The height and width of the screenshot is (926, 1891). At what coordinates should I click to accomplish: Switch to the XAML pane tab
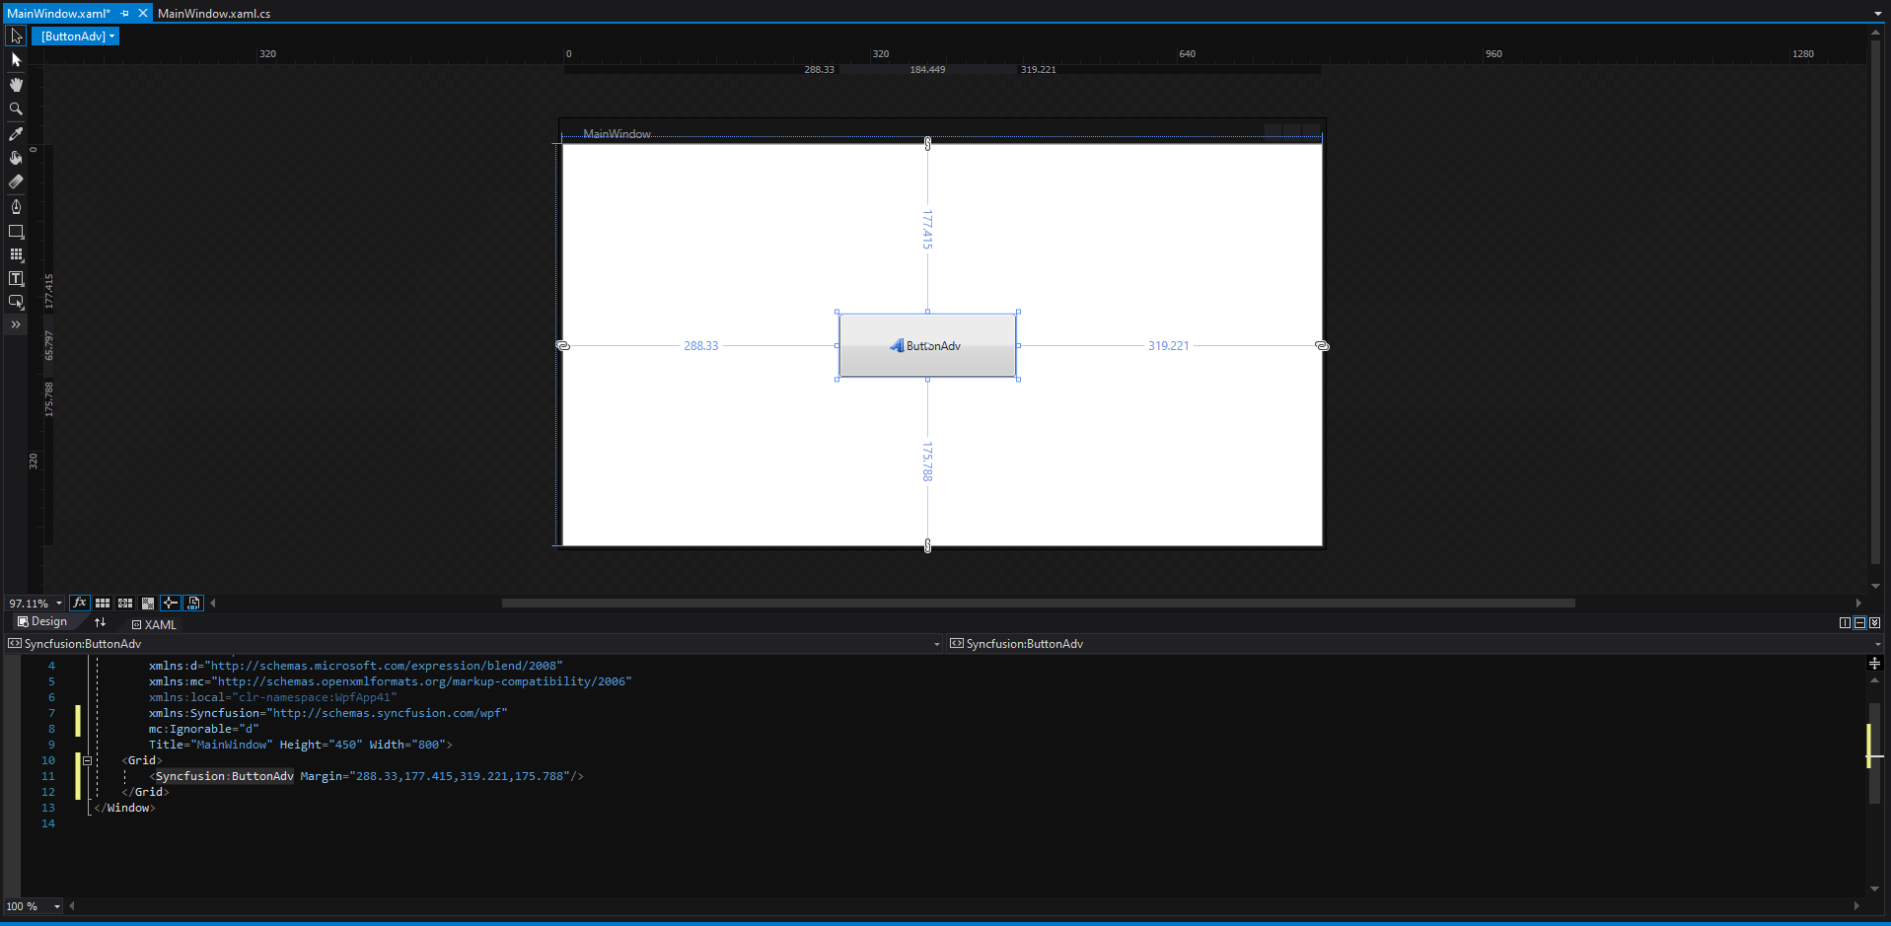point(154,624)
